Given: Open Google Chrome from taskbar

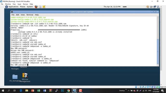Looking at the screenshot, I should pyautogui.click(x=68, y=91).
